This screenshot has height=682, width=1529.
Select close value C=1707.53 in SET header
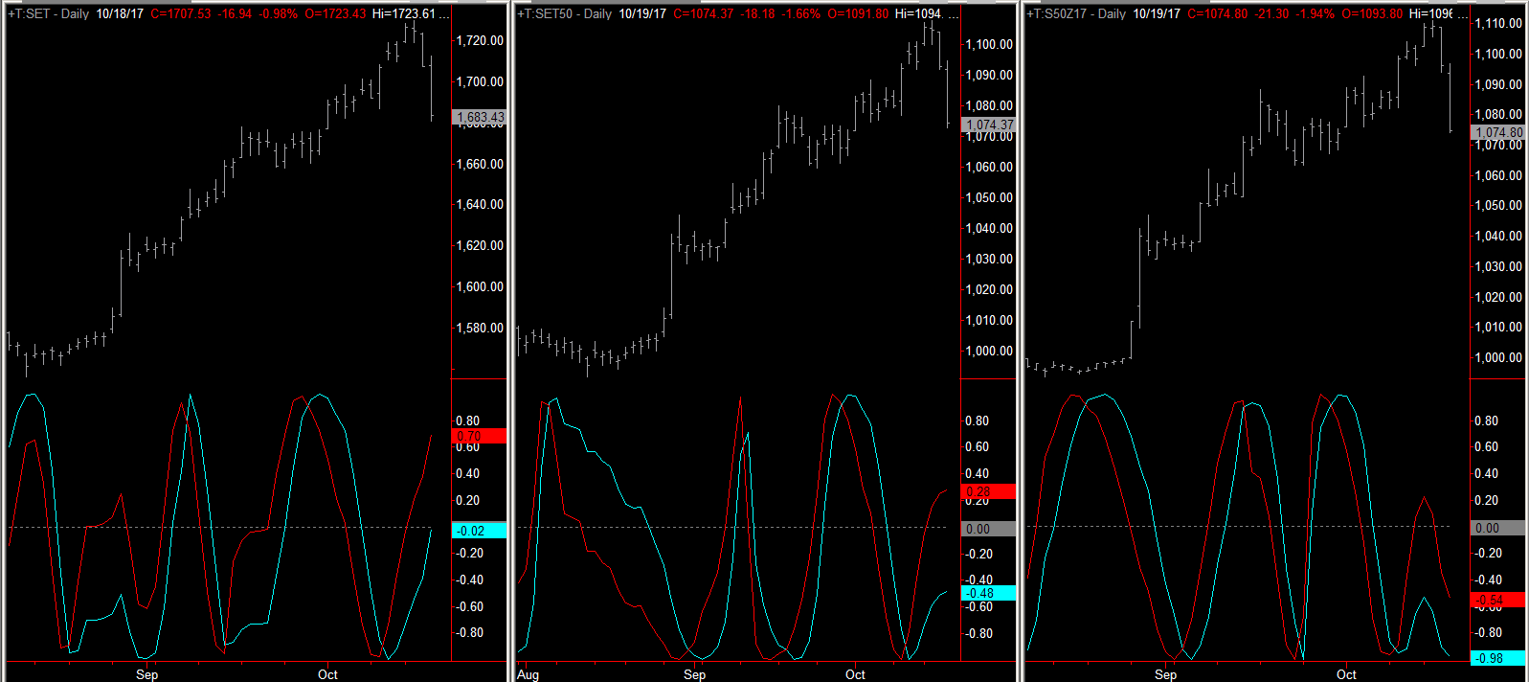coord(181,13)
